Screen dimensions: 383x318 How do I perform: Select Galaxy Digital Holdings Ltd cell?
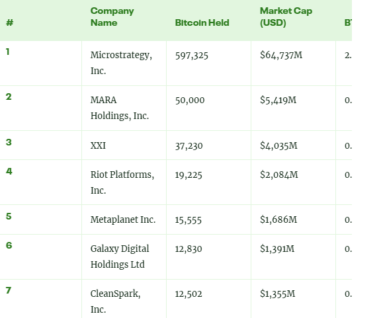coord(120,257)
